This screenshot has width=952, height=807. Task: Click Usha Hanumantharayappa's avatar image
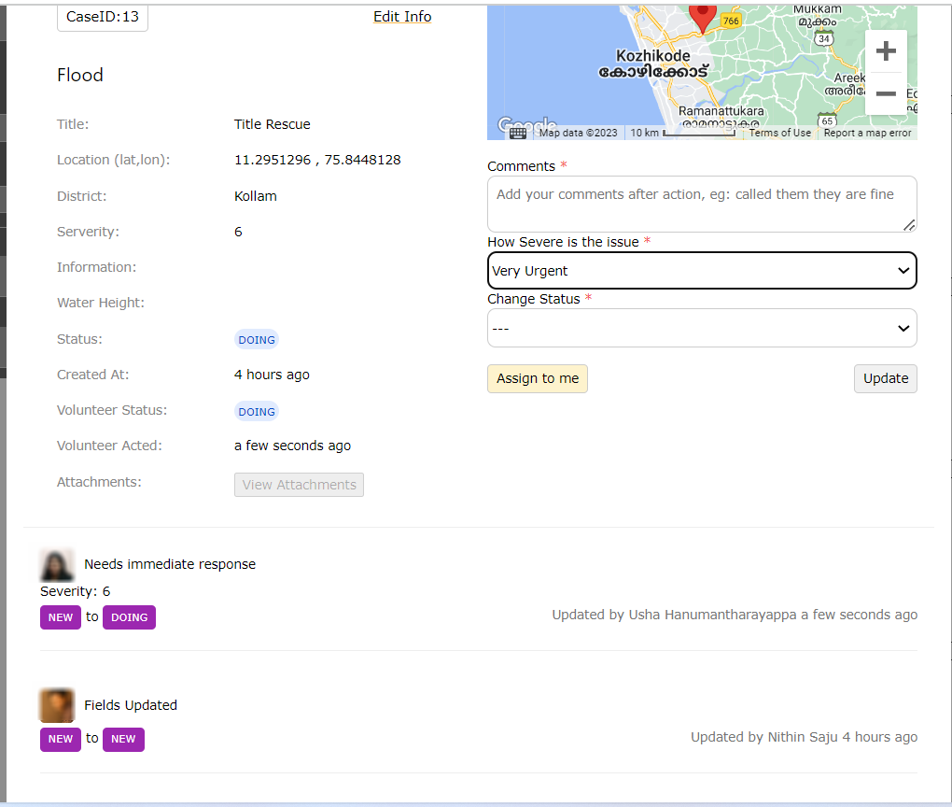click(57, 564)
